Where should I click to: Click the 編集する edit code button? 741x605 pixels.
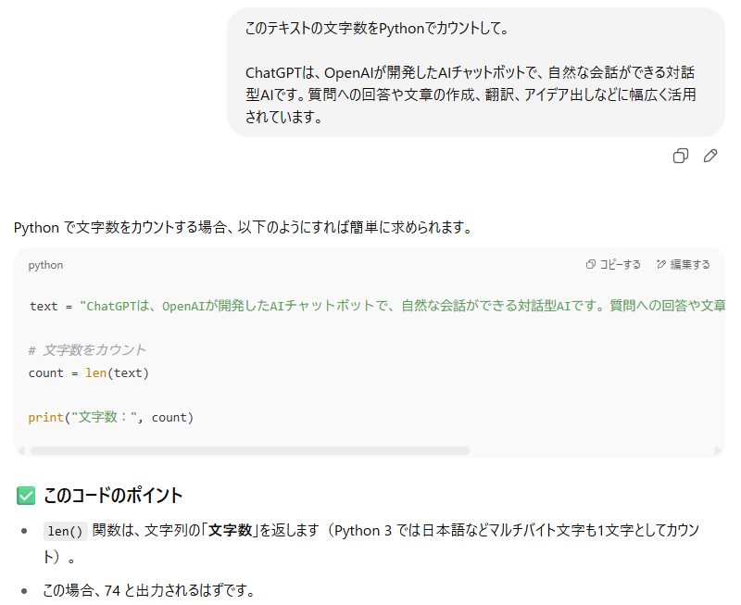pyautogui.click(x=683, y=265)
